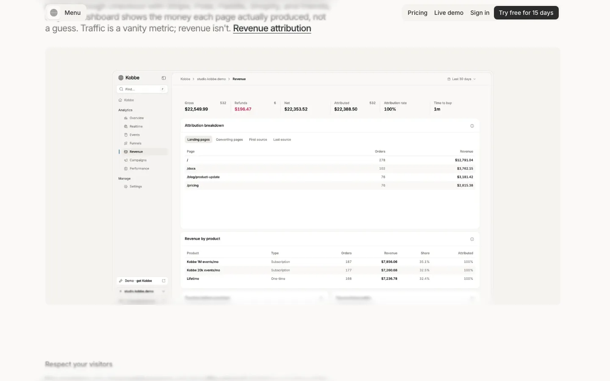Select the Last source tab
610x381 pixels.
click(282, 140)
